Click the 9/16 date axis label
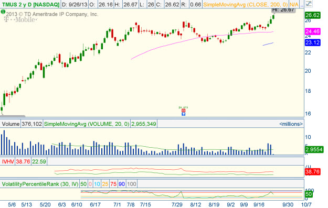The image size is (328, 208). click(259, 204)
